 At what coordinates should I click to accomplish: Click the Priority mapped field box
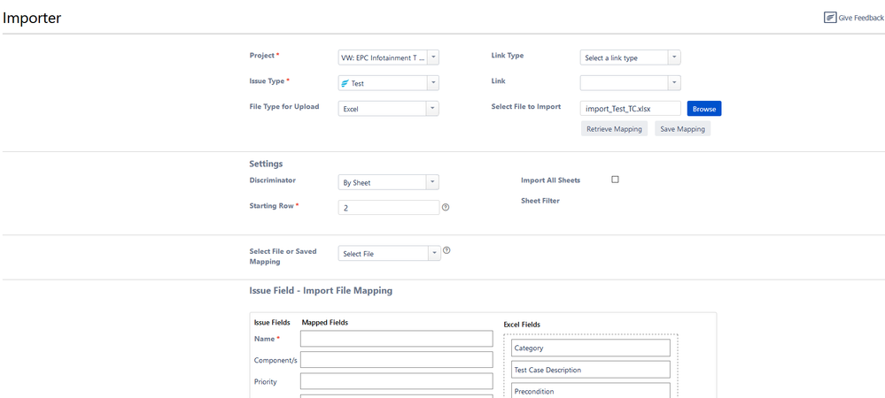coord(397,381)
